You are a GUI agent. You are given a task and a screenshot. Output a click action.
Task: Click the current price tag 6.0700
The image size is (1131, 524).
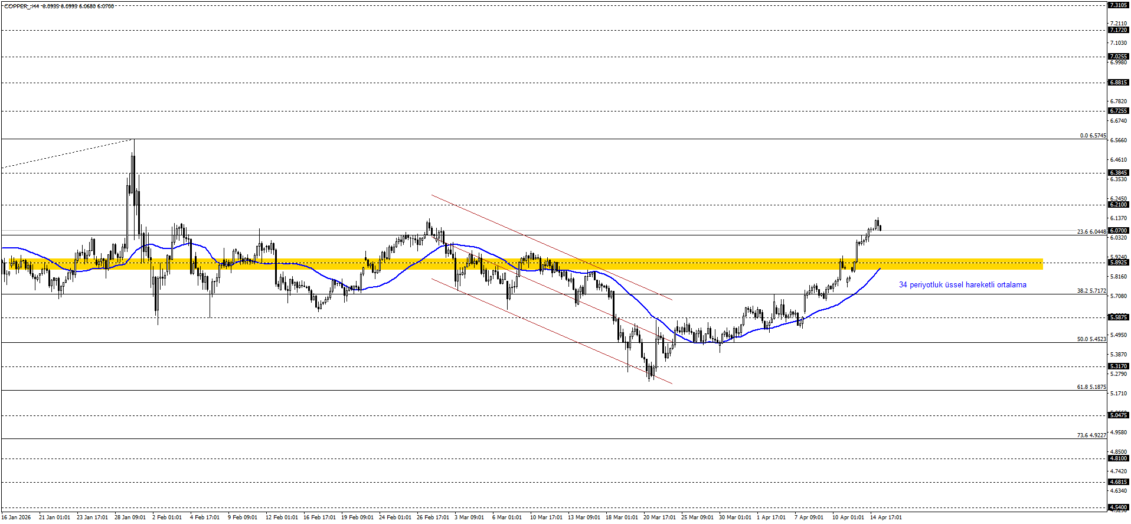[1118, 231]
